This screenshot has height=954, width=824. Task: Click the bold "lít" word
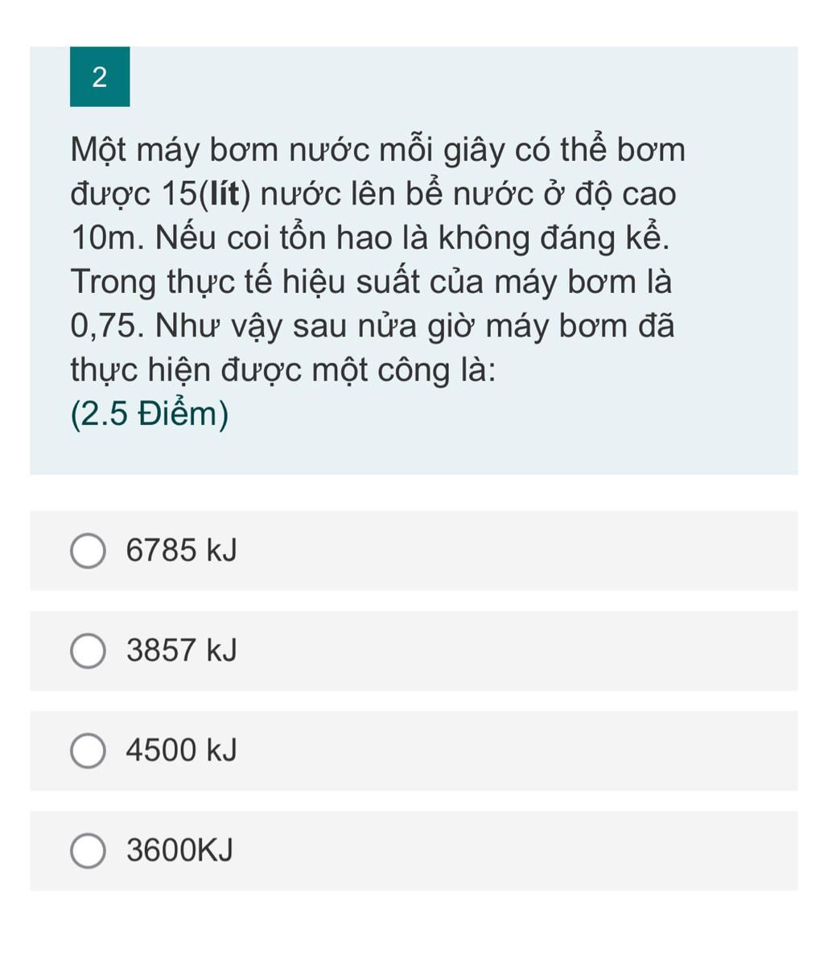pyautogui.click(x=225, y=194)
